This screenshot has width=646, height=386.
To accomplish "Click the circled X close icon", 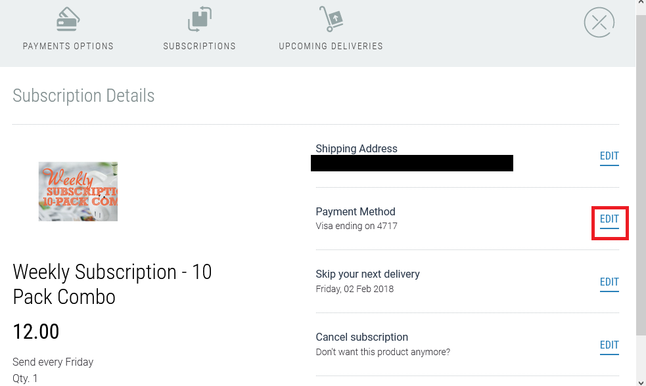I will (598, 22).
